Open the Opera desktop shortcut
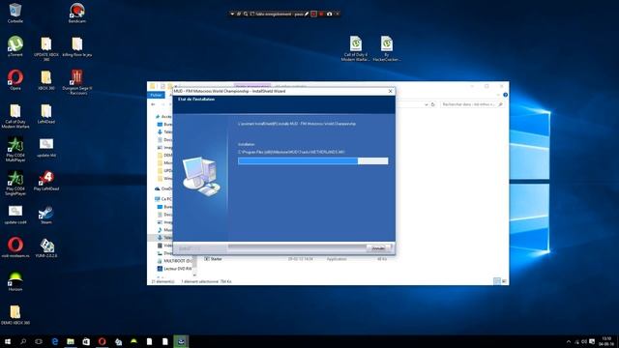Viewport: 619px width, 348px height. pos(15,79)
